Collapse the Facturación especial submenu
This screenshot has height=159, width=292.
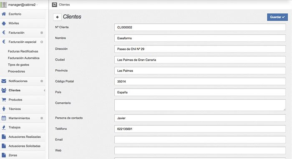[42, 42]
